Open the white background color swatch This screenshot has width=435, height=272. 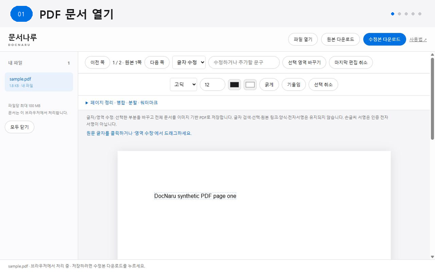250,85
